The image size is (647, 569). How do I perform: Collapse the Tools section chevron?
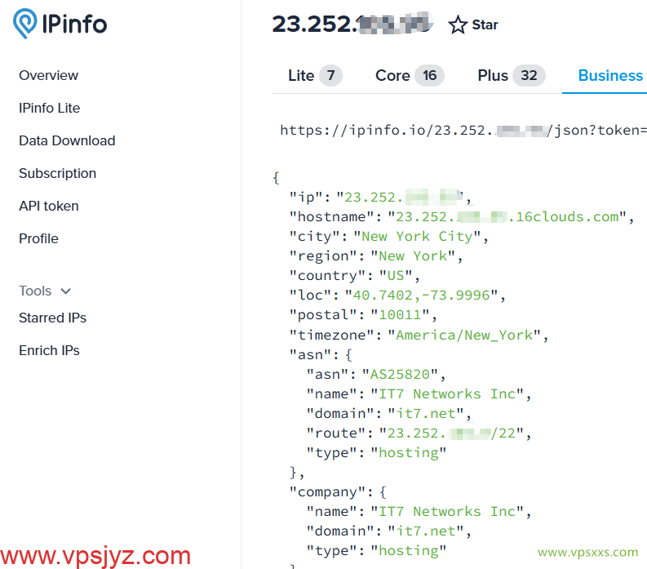tap(65, 291)
